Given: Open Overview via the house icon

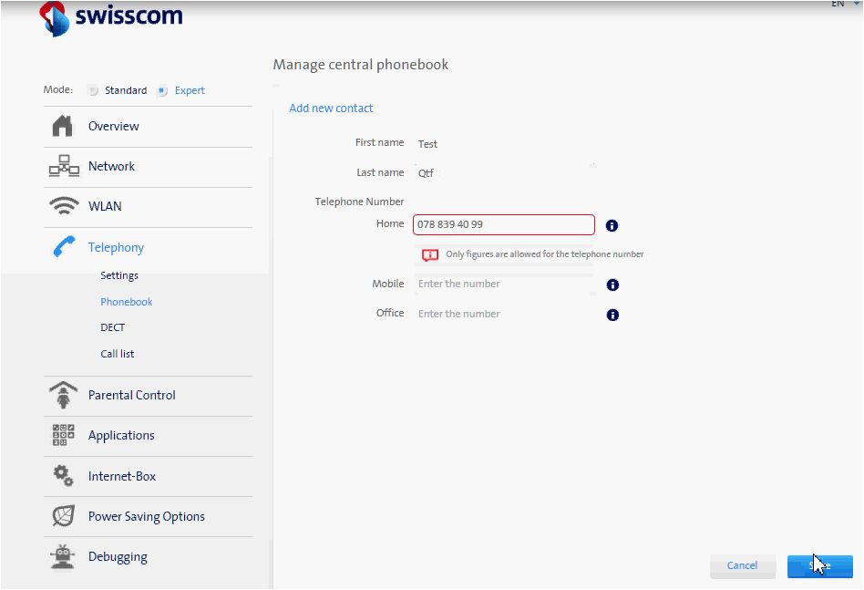Looking at the screenshot, I should click(62, 126).
